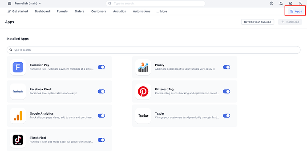
Task: Click 'Facebook Pixel optimization made easy!' description
Action: (x=53, y=93)
